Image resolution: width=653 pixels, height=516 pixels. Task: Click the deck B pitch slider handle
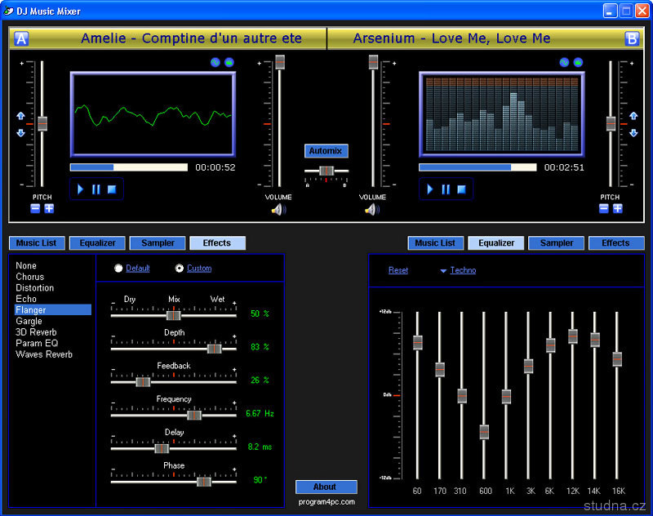point(611,123)
